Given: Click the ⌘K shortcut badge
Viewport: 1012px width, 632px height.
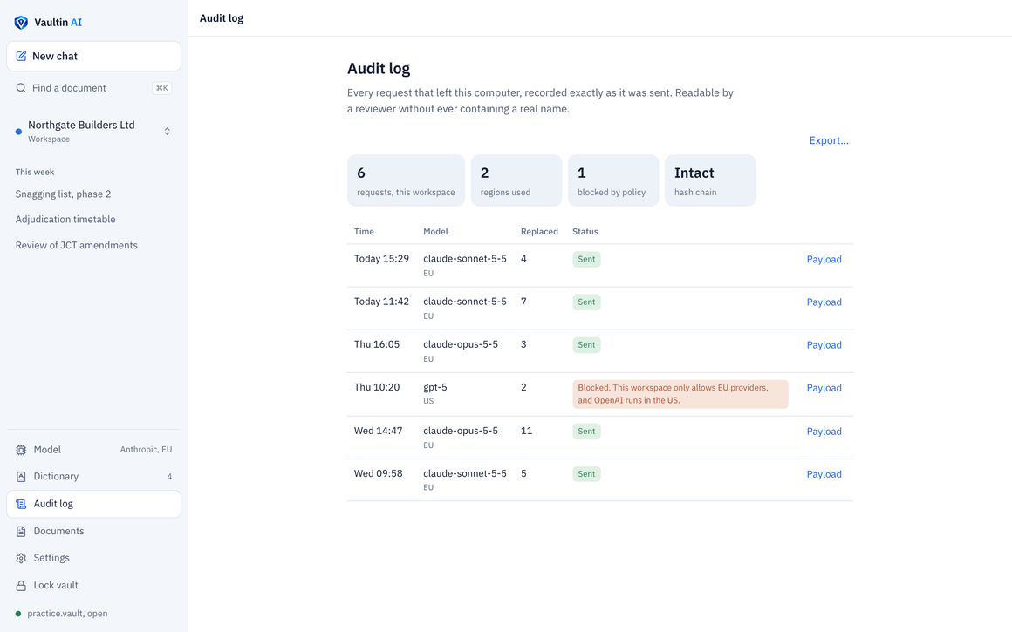Looking at the screenshot, I should (162, 88).
